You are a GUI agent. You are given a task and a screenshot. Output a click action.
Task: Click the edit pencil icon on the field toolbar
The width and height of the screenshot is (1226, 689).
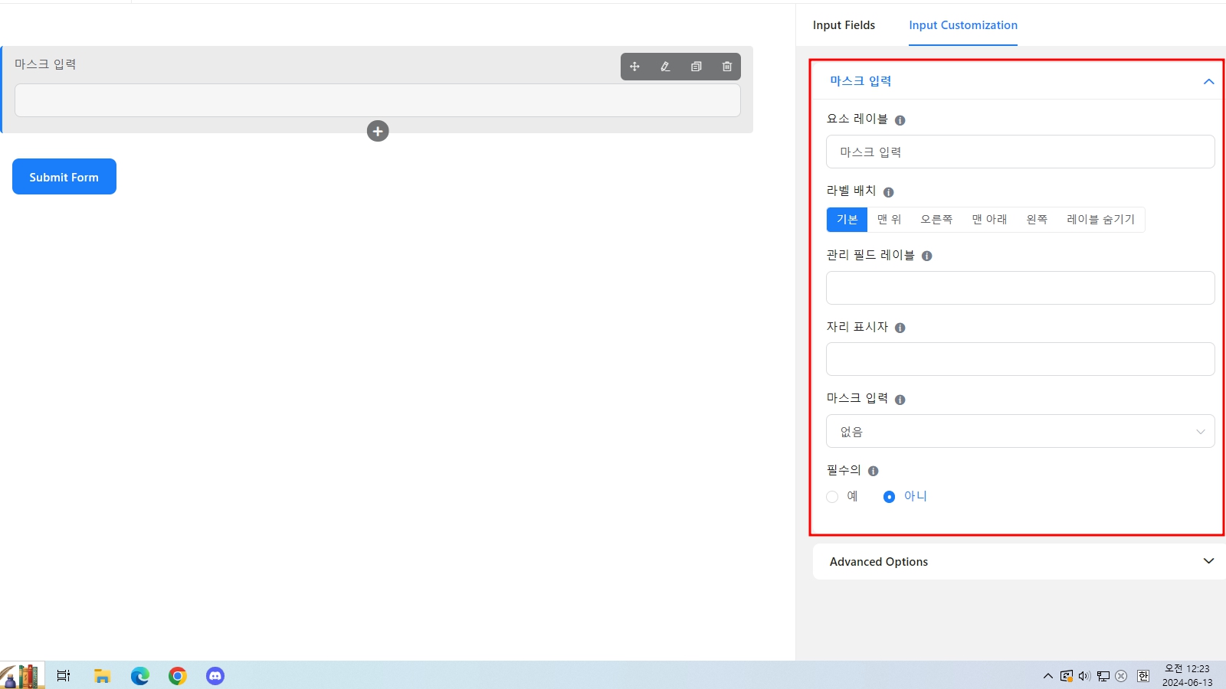[x=665, y=67]
